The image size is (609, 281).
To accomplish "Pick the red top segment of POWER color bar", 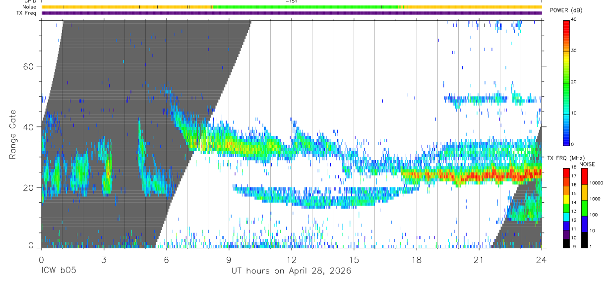I will [566, 26].
